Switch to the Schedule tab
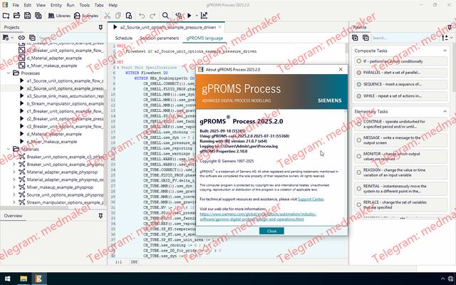Screen dimensions: 456x285 point(123,38)
